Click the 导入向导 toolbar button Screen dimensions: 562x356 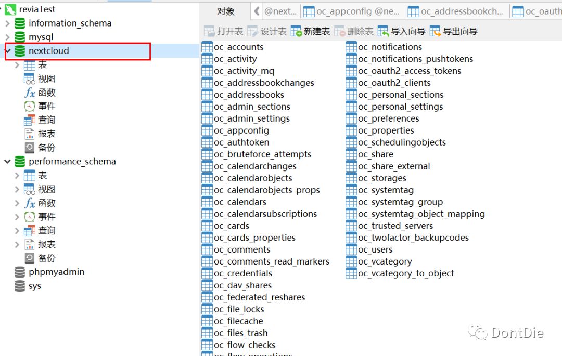point(401,32)
